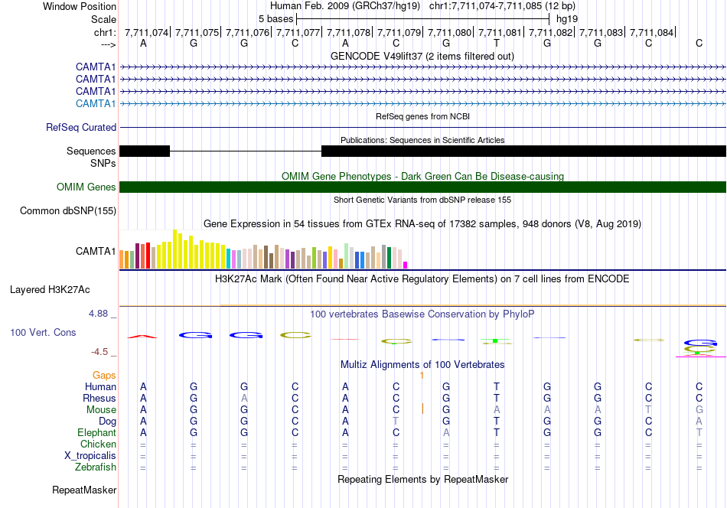The height and width of the screenshot is (508, 727).
Task: Click the grey T in the Mouse row
Action: pos(648,410)
